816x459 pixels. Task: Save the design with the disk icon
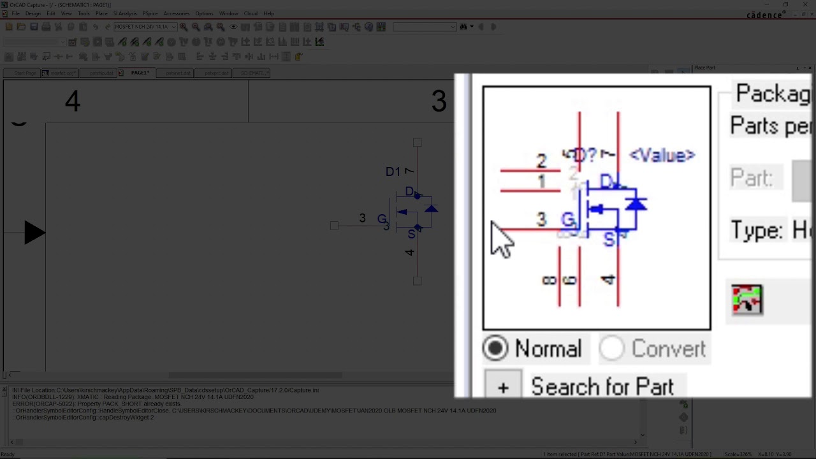[x=34, y=27]
